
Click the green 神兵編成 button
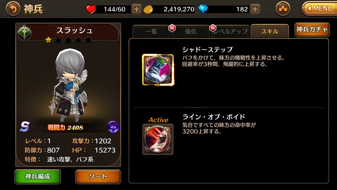click(38, 177)
